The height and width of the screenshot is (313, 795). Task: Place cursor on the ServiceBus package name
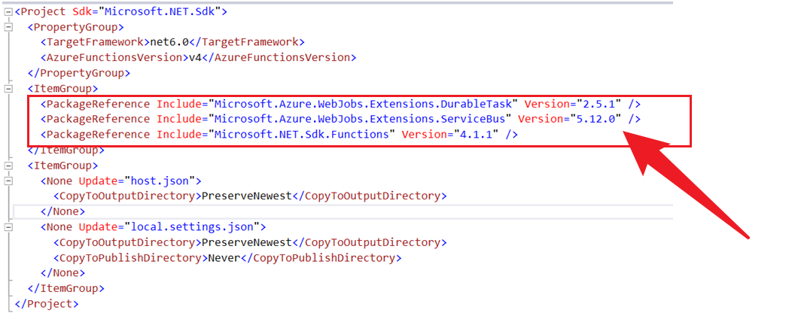pyautogui.click(x=361, y=119)
